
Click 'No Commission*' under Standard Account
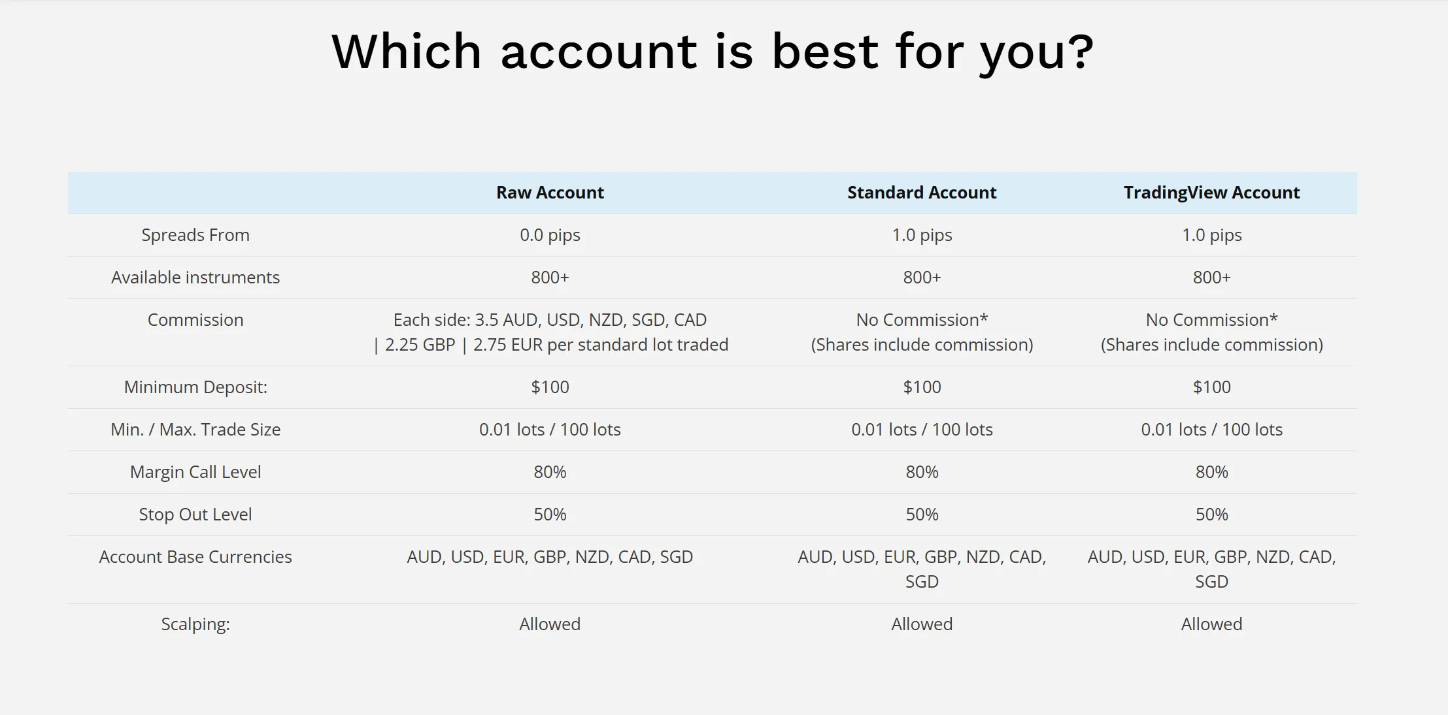pos(922,320)
